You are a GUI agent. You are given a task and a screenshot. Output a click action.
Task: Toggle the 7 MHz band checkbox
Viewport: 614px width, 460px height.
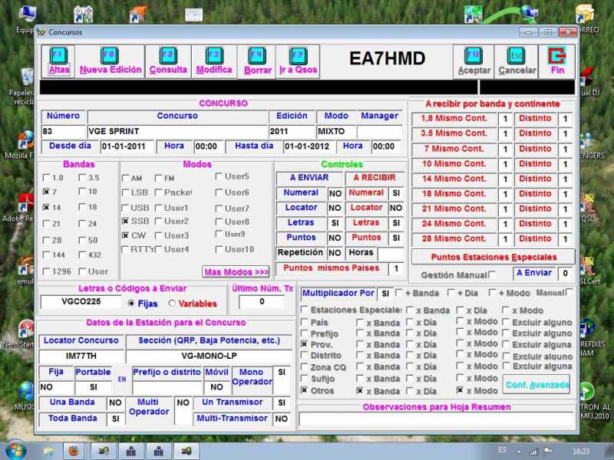pos(48,192)
